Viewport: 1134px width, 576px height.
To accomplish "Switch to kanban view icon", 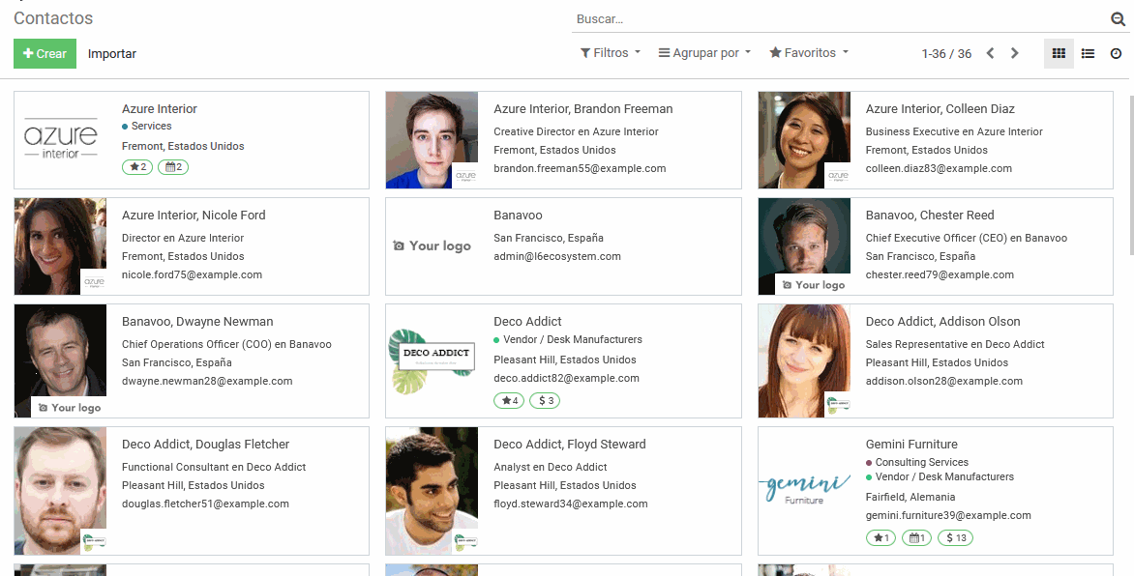I will [1059, 53].
